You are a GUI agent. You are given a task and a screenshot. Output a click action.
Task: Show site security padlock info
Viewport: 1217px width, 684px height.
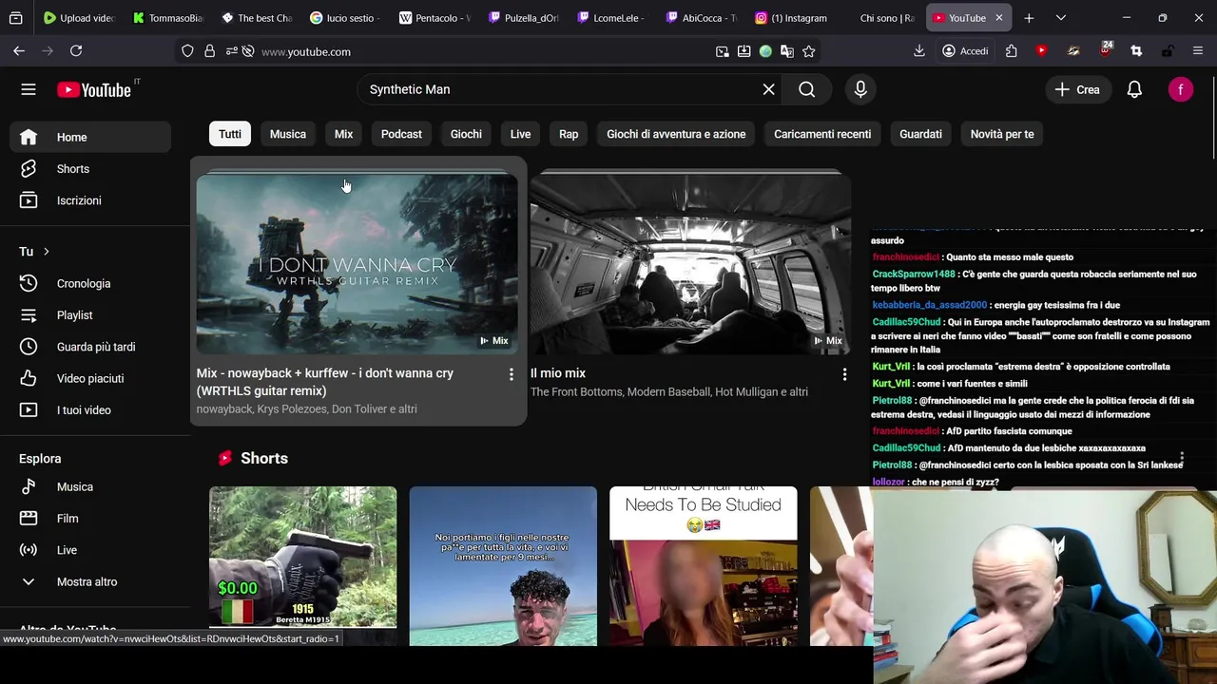(209, 51)
